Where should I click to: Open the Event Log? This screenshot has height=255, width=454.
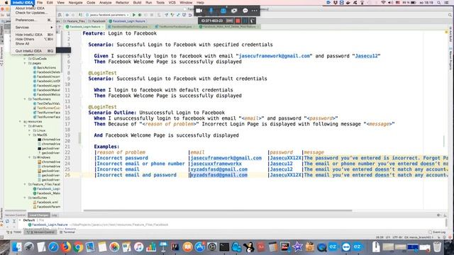[x=437, y=232]
